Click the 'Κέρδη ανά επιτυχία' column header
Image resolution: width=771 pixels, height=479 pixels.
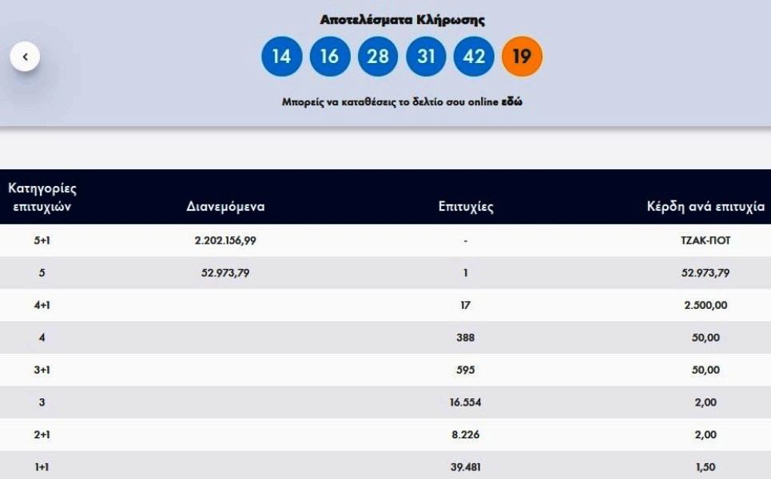tap(705, 207)
